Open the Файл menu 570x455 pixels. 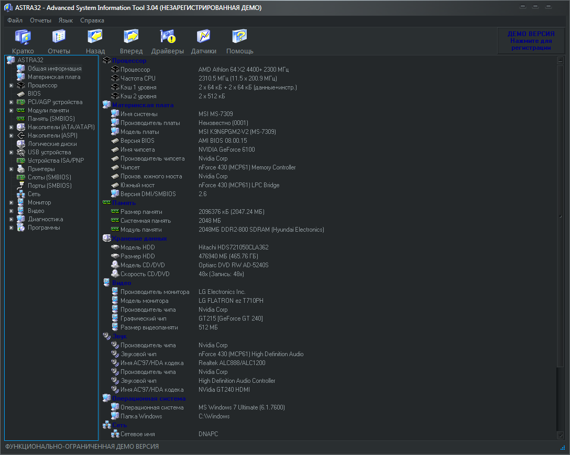coord(15,20)
